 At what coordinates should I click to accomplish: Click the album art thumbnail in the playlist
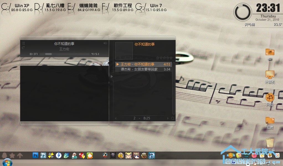124,51
